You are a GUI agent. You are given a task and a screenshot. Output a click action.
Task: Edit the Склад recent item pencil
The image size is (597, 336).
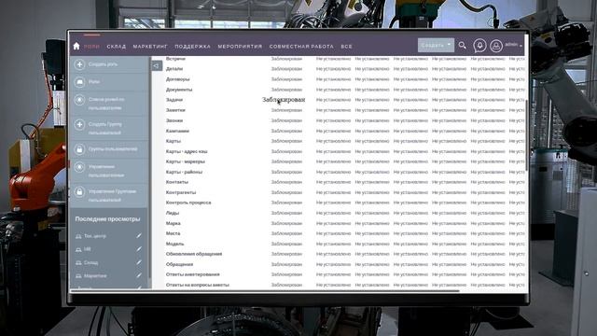(139, 262)
